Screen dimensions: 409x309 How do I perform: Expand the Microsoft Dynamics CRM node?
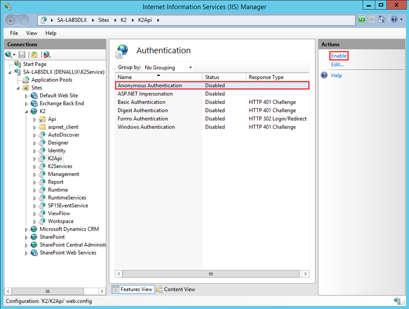pos(26,230)
